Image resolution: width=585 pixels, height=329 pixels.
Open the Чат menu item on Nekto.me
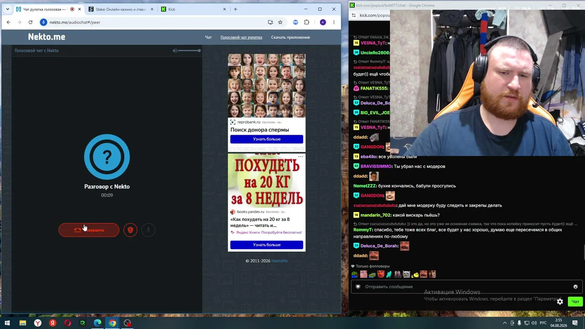tap(208, 37)
